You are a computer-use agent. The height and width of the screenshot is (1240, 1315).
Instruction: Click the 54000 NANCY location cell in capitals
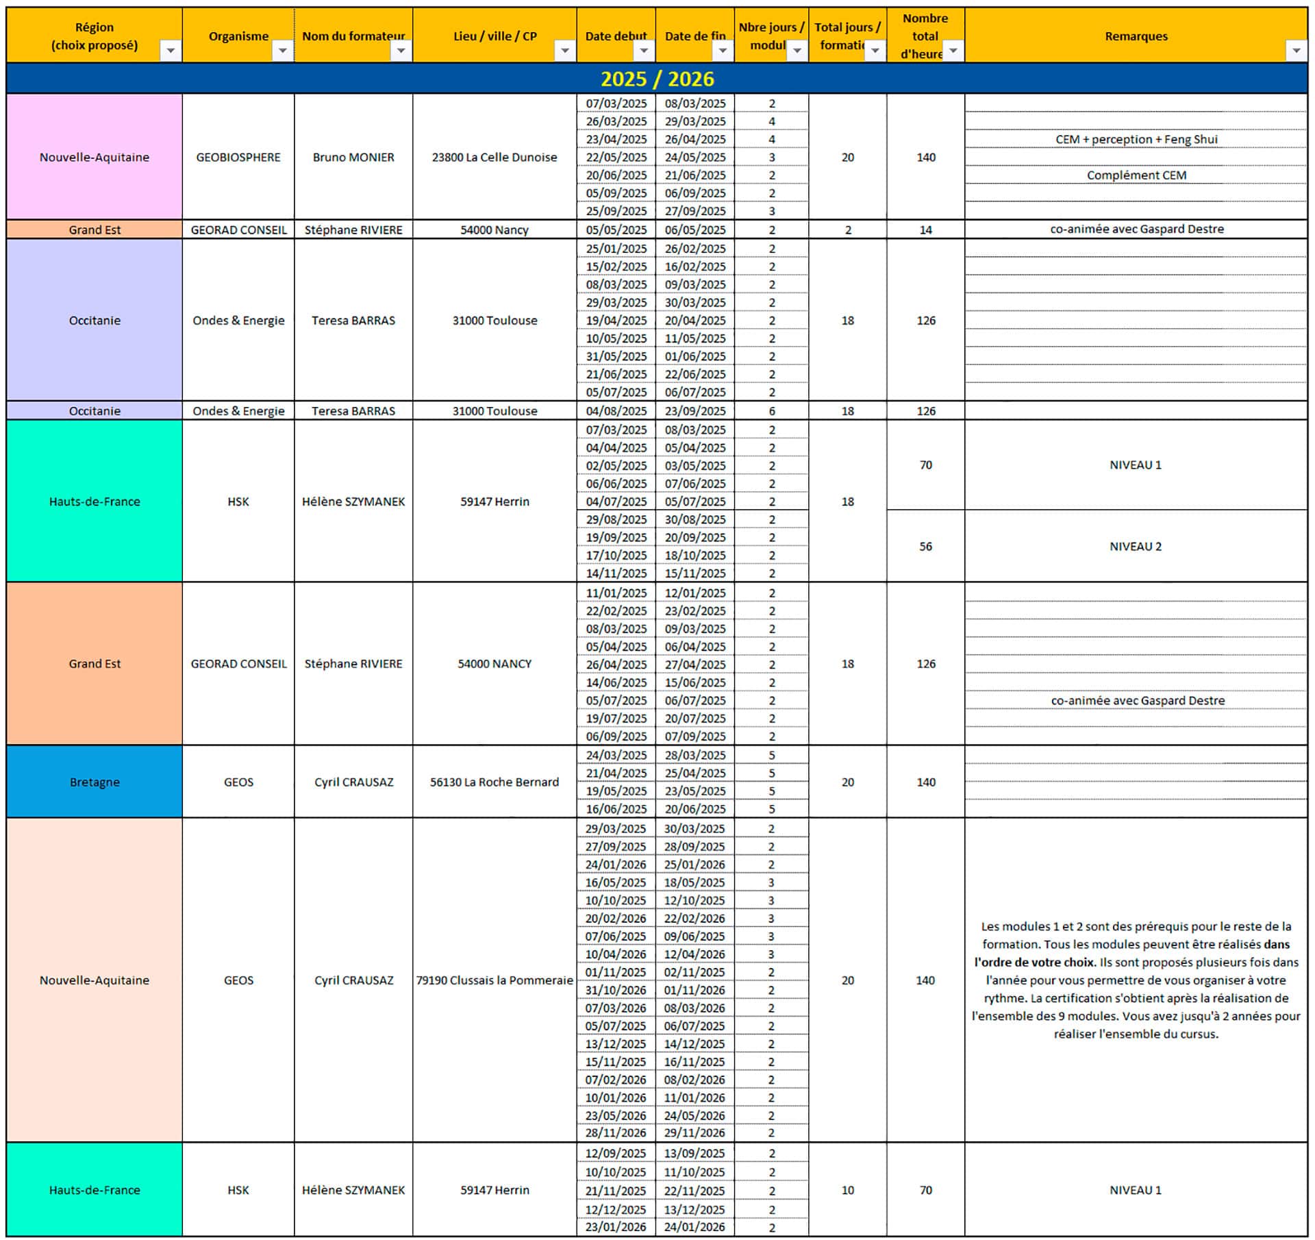[494, 664]
